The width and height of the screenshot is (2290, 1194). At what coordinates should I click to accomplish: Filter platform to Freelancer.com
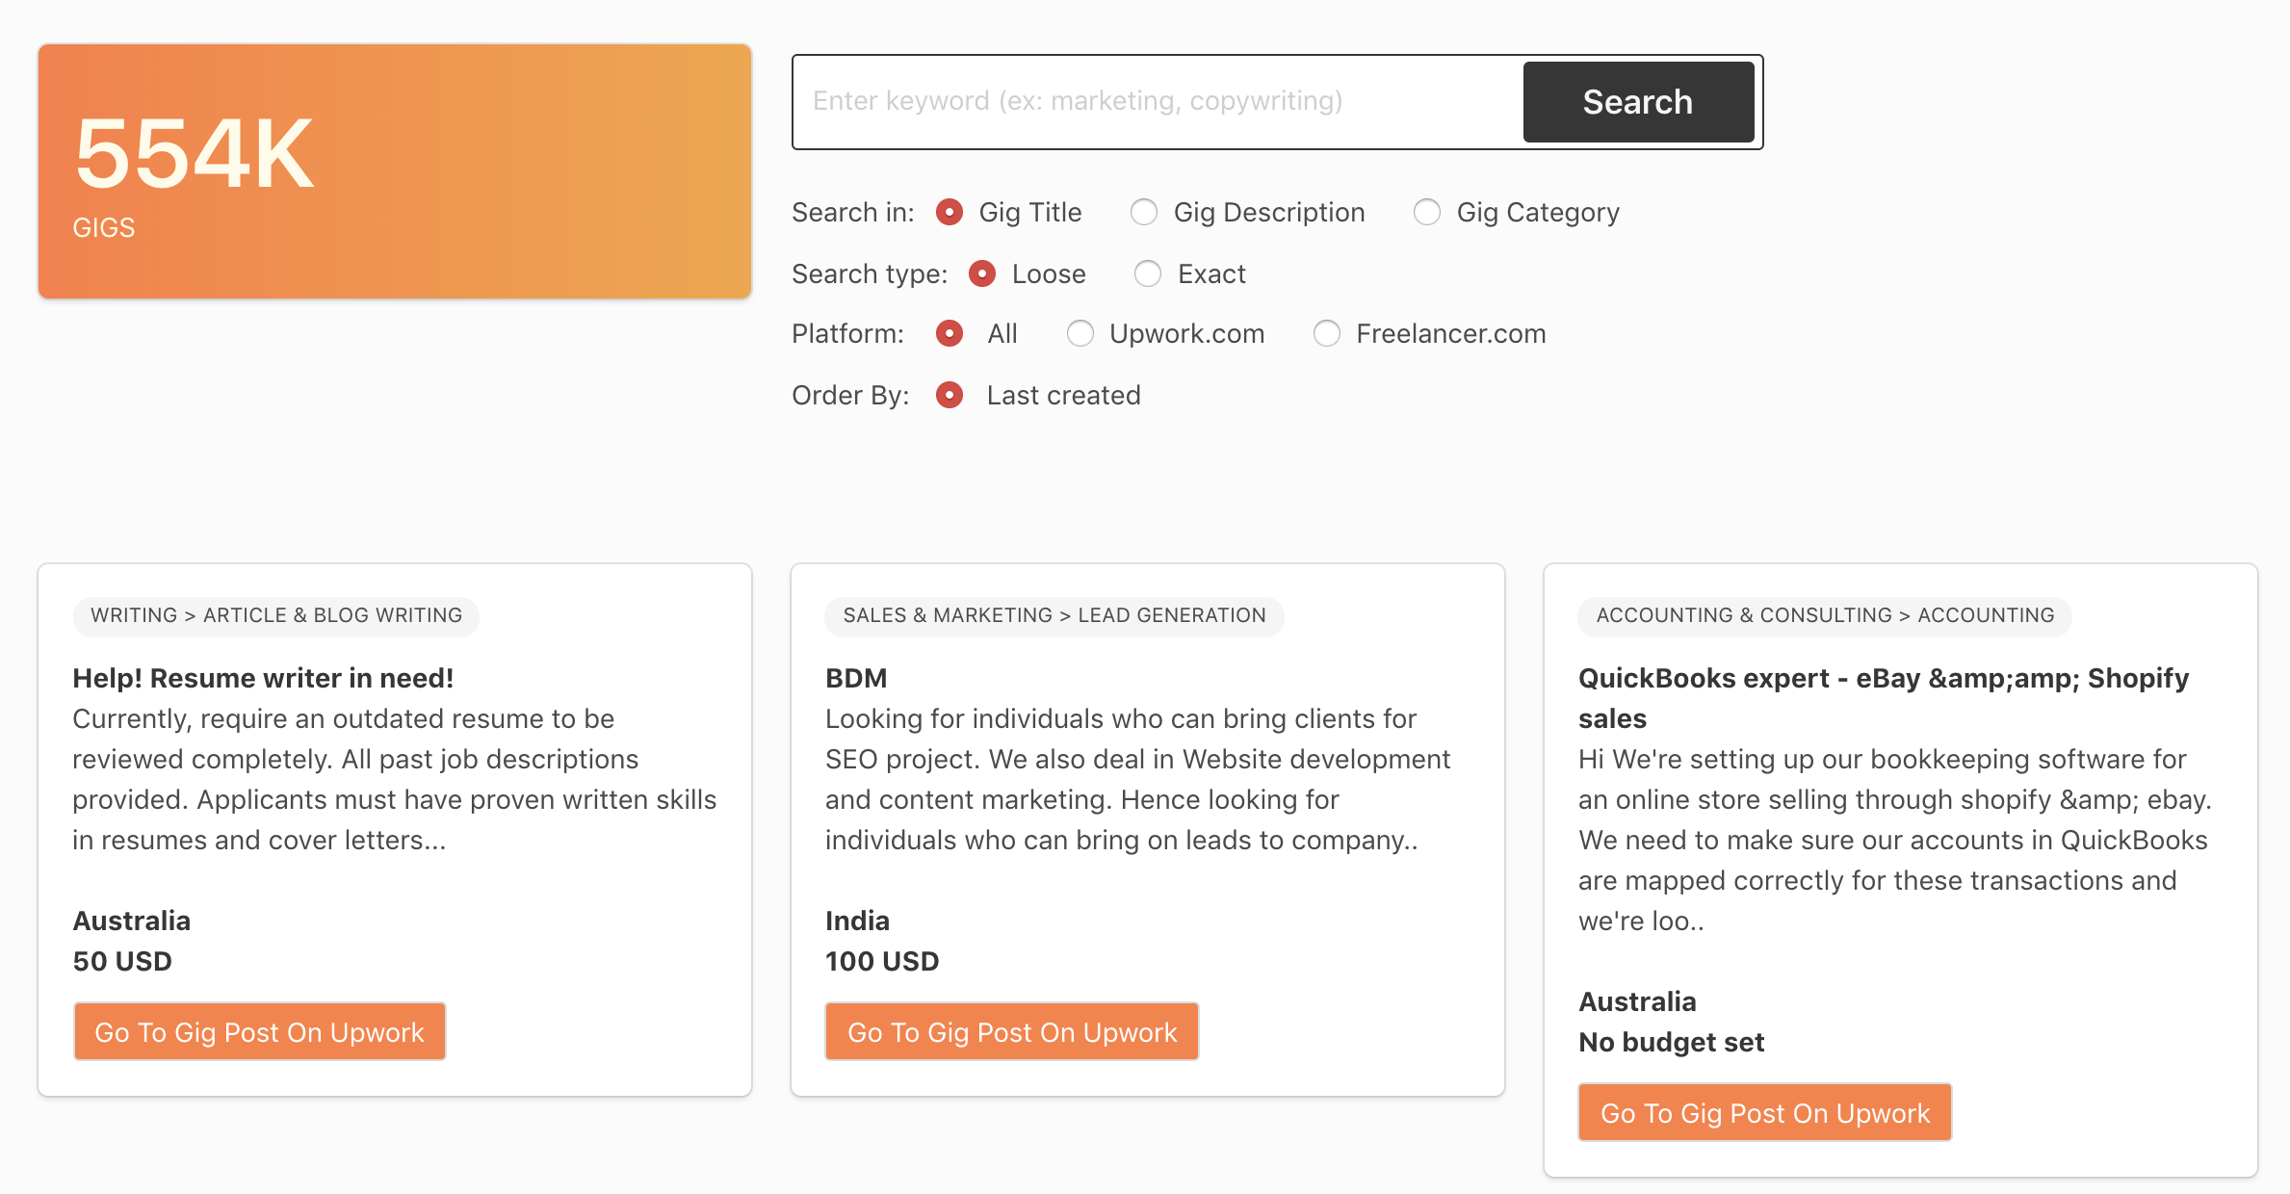[1327, 334]
